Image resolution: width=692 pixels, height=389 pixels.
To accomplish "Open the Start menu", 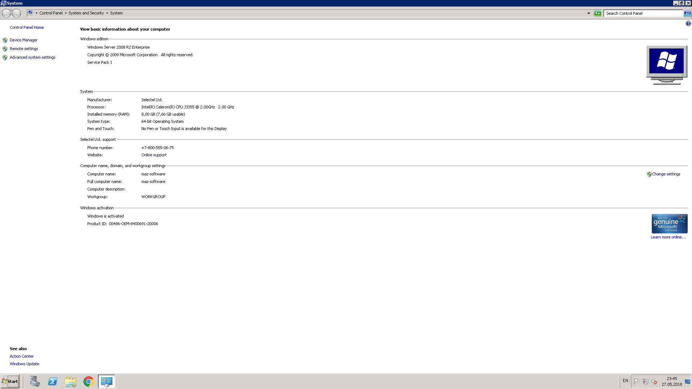I will (10, 381).
